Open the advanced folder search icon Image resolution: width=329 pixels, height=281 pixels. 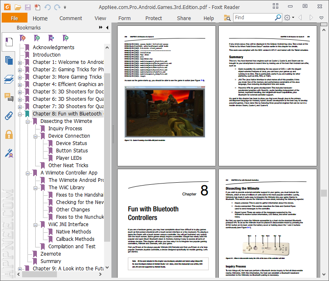coord(227,18)
